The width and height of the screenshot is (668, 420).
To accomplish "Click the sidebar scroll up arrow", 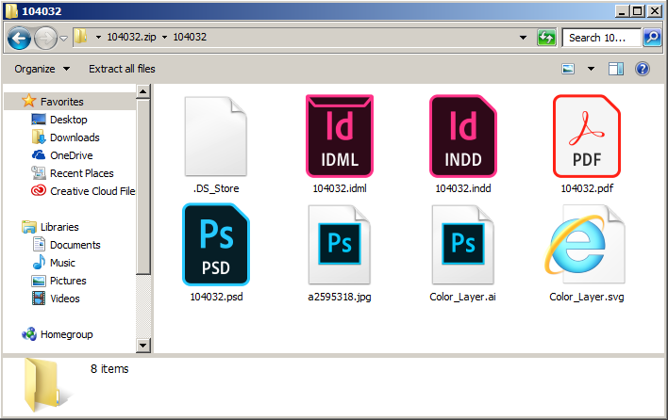I will [142, 91].
